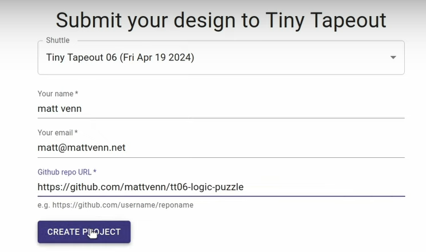Click the "Shuttle" field label
This screenshot has height=252, width=426.
(x=57, y=40)
